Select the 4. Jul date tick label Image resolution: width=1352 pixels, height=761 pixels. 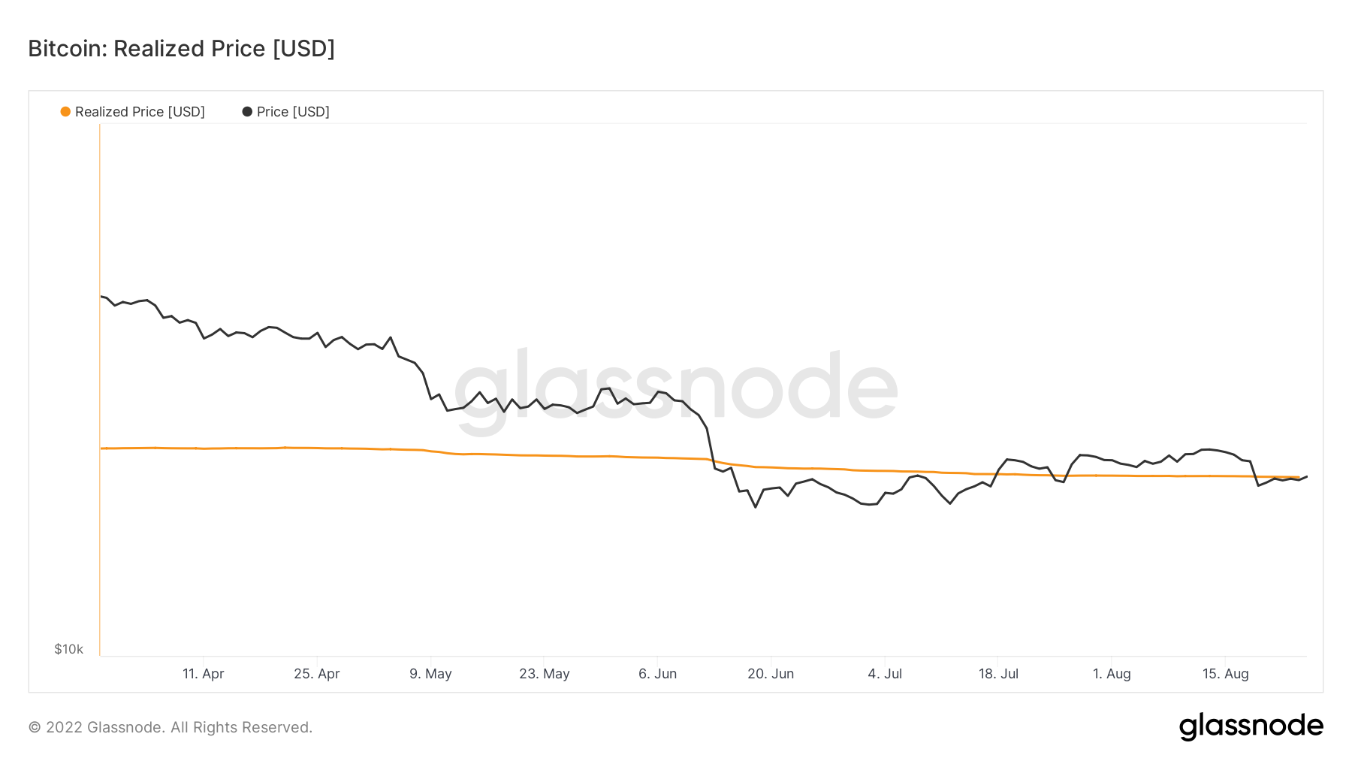point(885,674)
